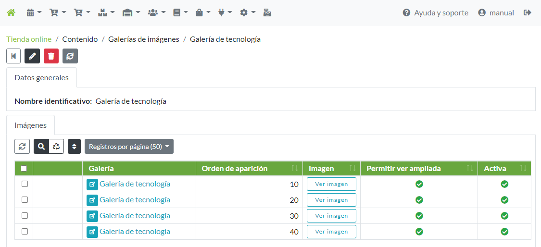This screenshot has height=247, width=541.
Task: Go back using the first-record arrow icon
Action: (13, 56)
